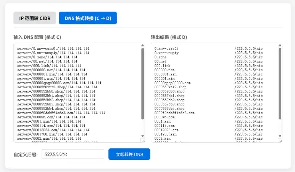The height and width of the screenshot is (172, 295).
Task: Click the input textarea scroll-down arrow
Action: click(143, 135)
